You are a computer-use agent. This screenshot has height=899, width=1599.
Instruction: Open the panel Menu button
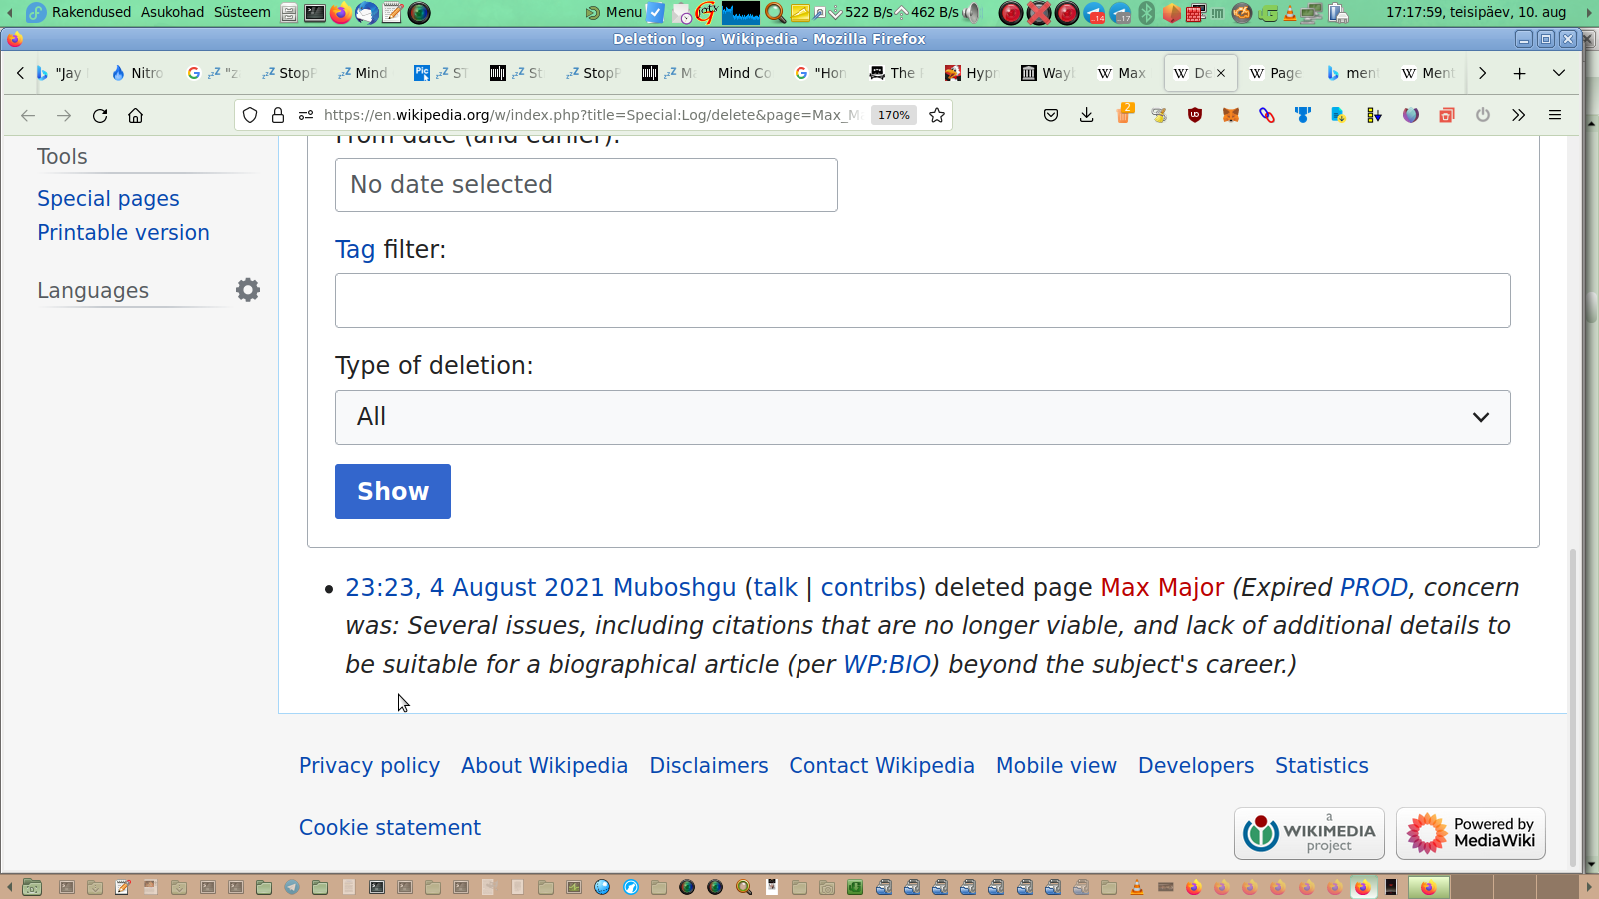click(614, 12)
